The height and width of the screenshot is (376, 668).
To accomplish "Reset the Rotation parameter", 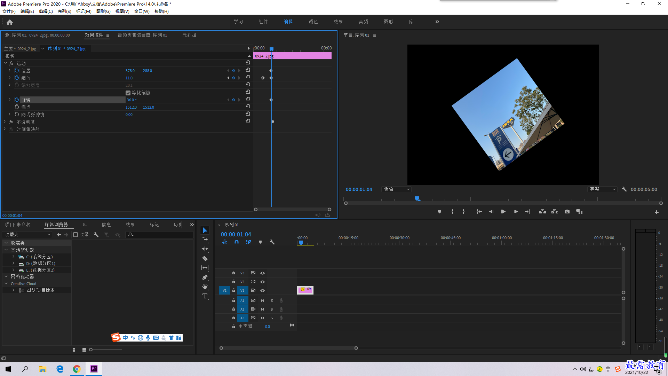I will coord(248,99).
